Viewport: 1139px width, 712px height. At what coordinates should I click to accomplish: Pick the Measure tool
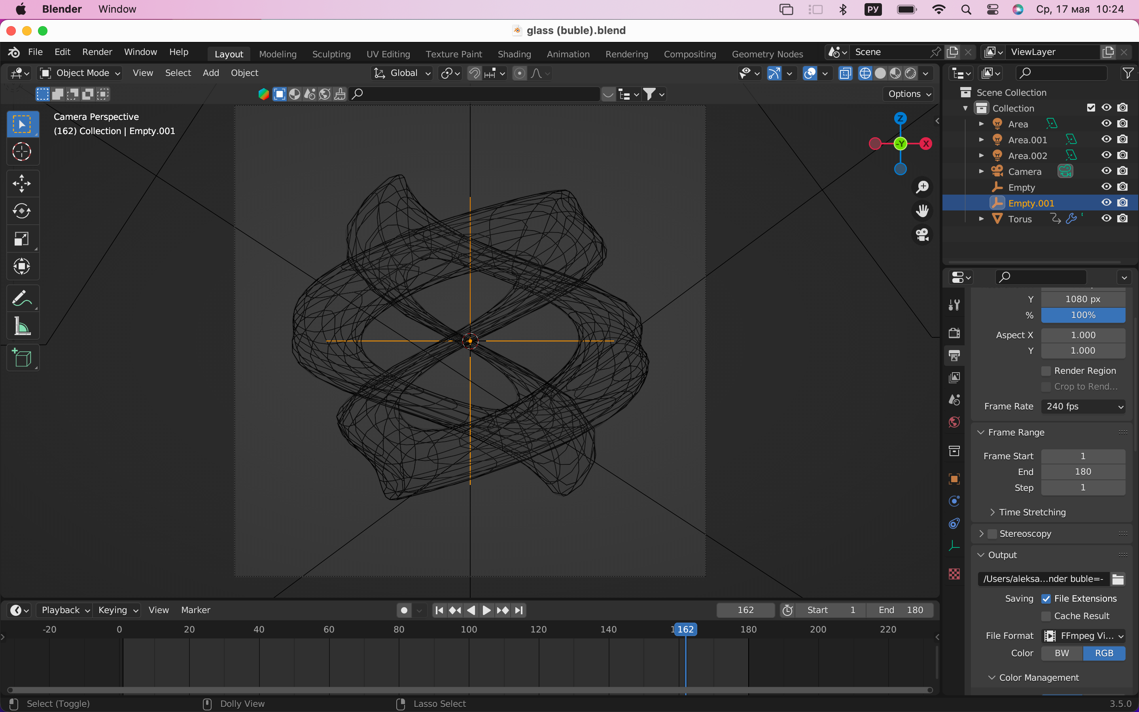pyautogui.click(x=22, y=326)
